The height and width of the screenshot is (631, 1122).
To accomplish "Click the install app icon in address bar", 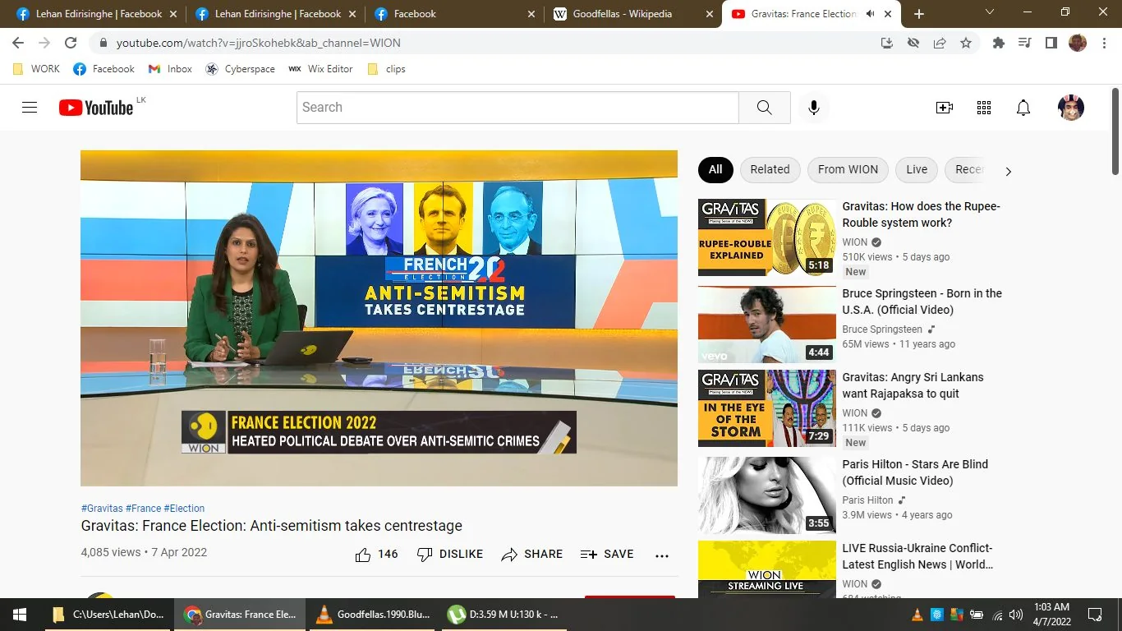I will click(x=887, y=43).
